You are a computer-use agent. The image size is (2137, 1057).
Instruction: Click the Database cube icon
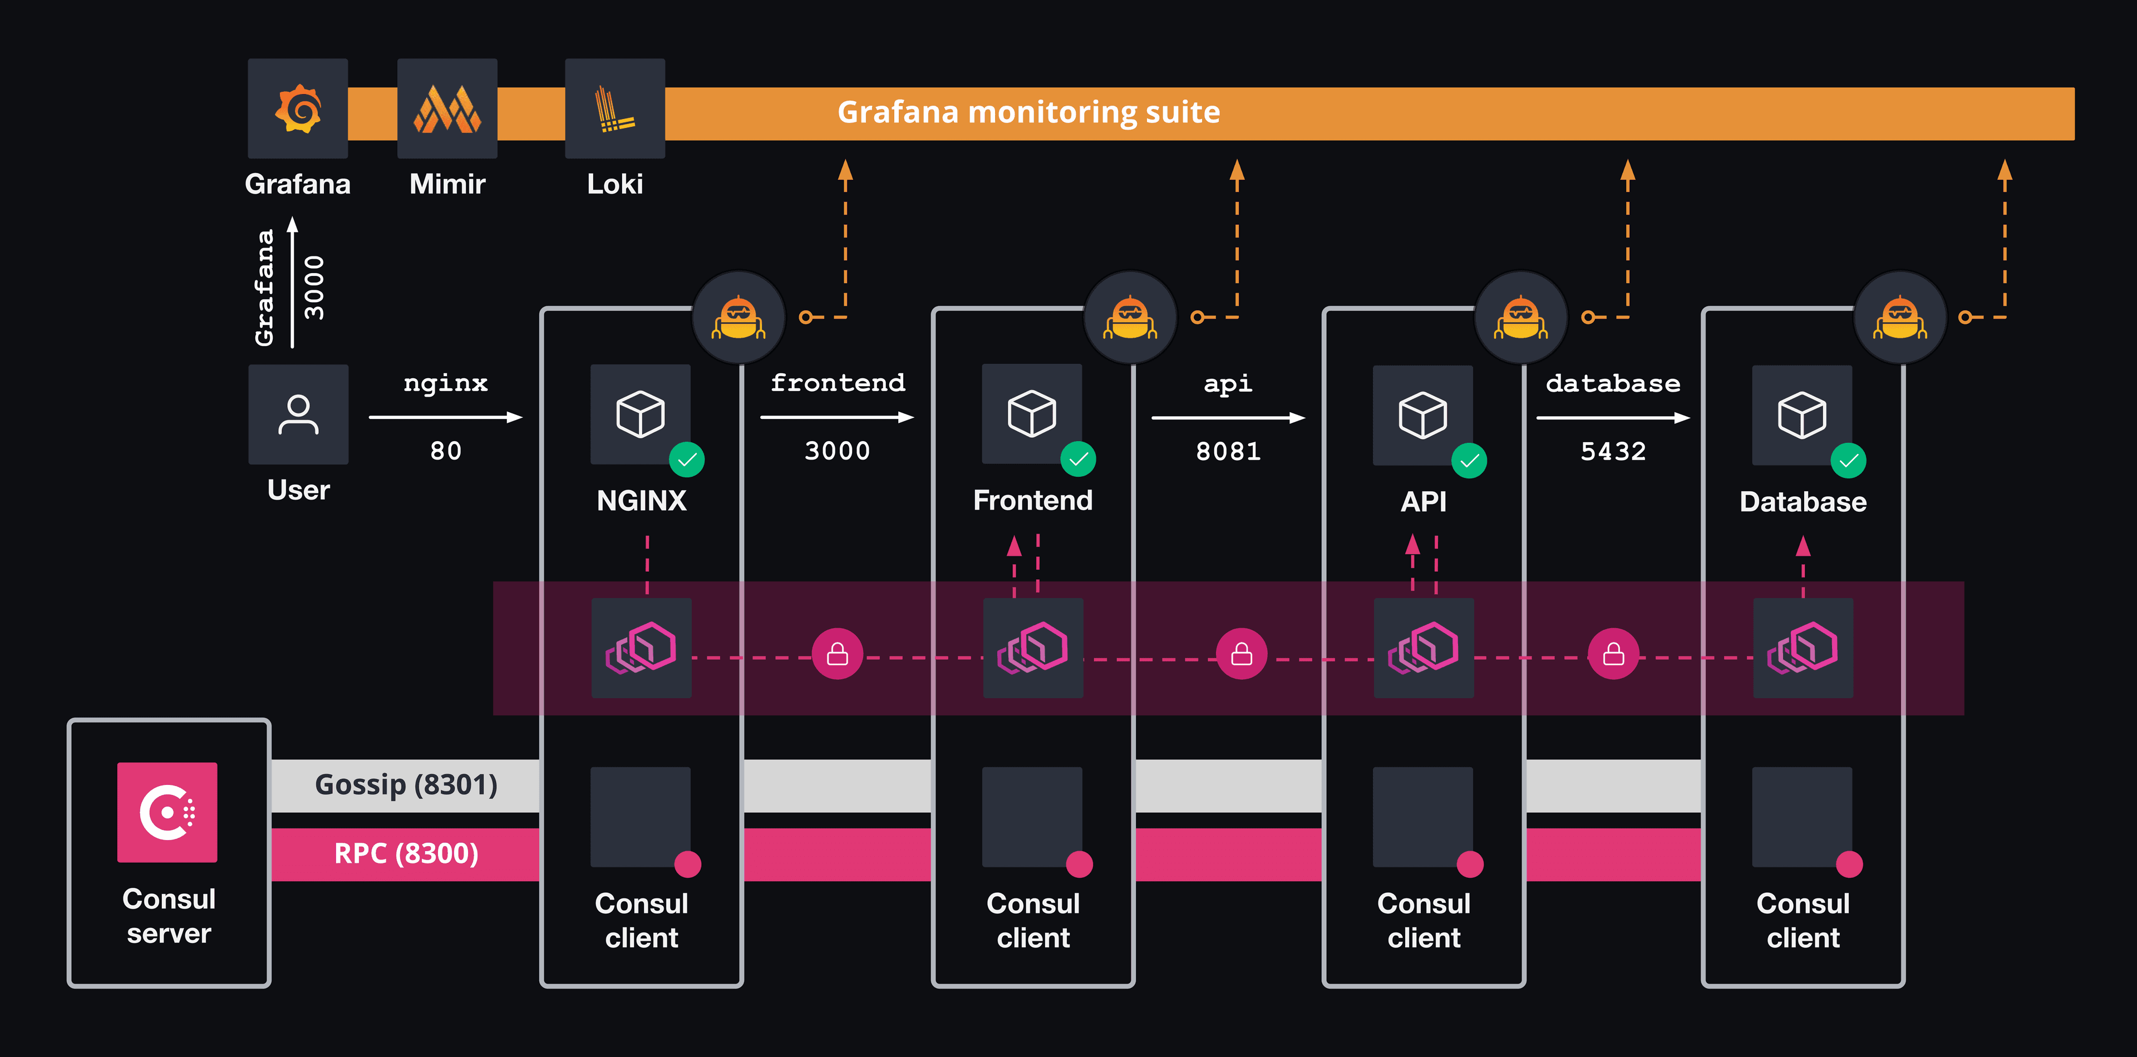pos(1802,416)
